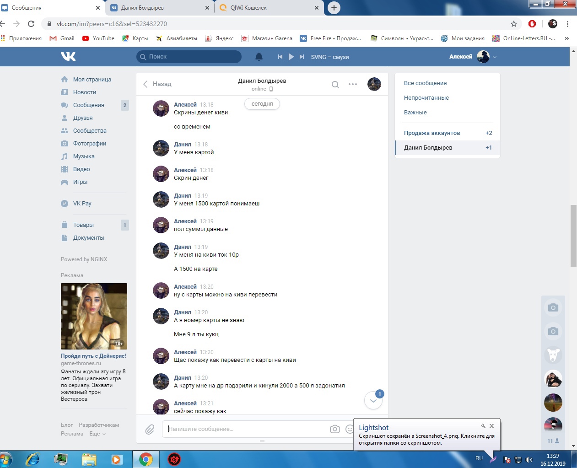Expand the Ещё footer menu

[x=97, y=434]
